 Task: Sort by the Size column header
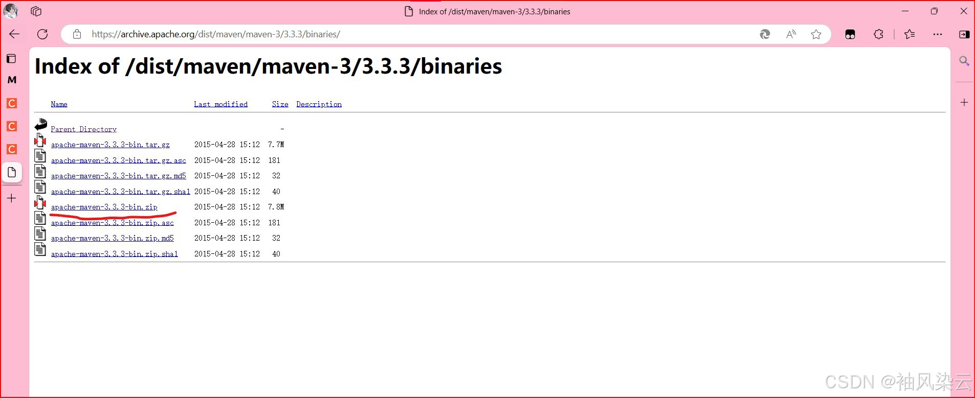click(280, 104)
